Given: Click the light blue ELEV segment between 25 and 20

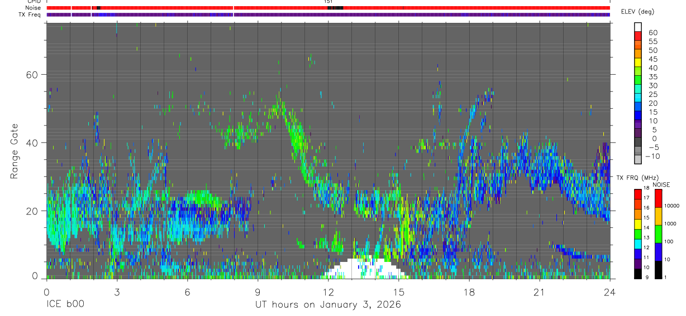Looking at the screenshot, I should (x=638, y=98).
